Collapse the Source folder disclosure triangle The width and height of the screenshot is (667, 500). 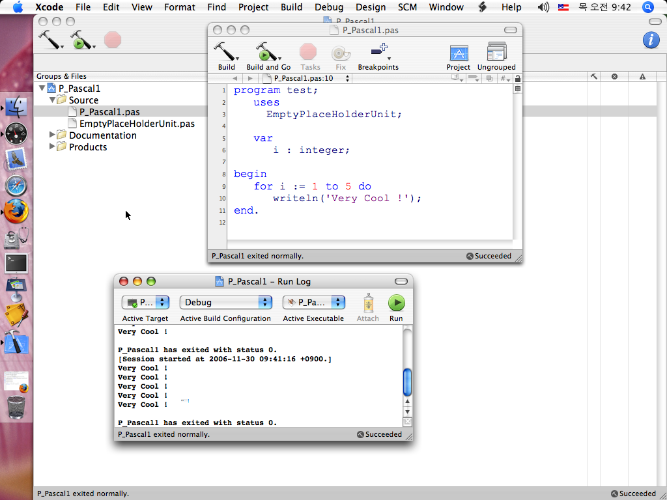pyautogui.click(x=53, y=100)
